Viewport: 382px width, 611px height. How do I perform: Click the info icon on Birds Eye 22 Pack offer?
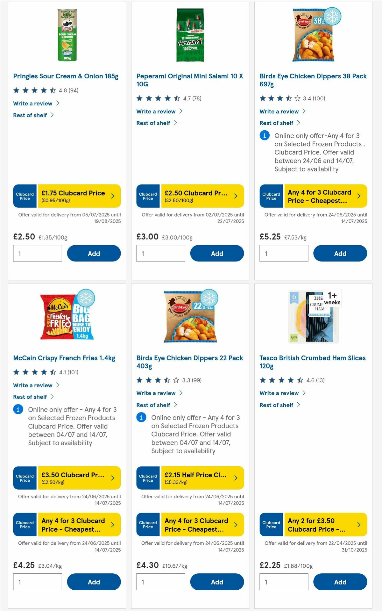pyautogui.click(x=141, y=417)
